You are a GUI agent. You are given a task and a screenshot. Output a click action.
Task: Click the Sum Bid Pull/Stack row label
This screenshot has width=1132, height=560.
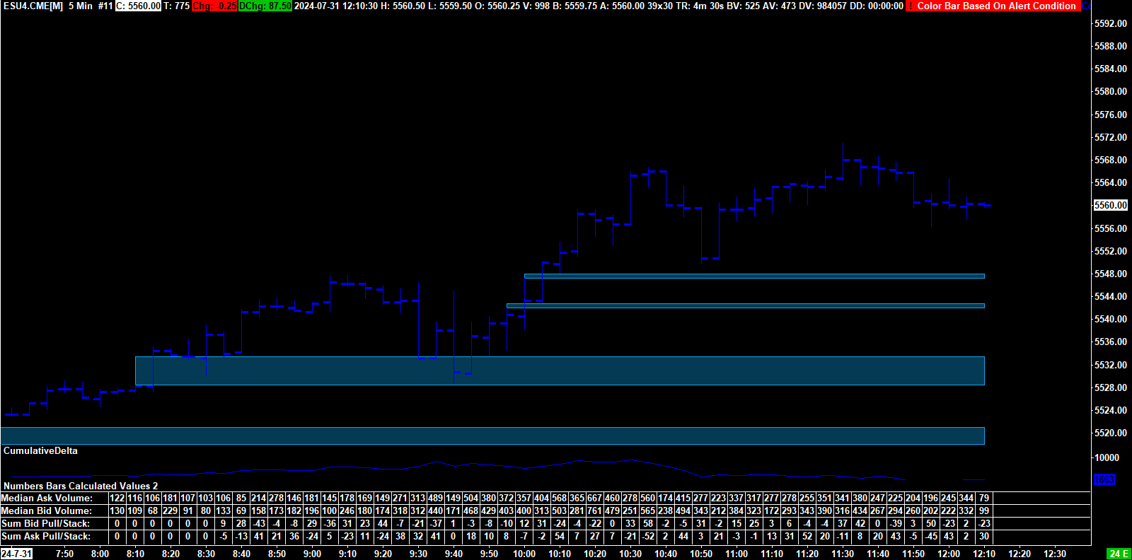(45, 523)
